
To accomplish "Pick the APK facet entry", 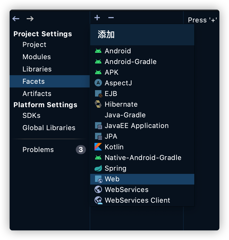I will pyautogui.click(x=112, y=72).
